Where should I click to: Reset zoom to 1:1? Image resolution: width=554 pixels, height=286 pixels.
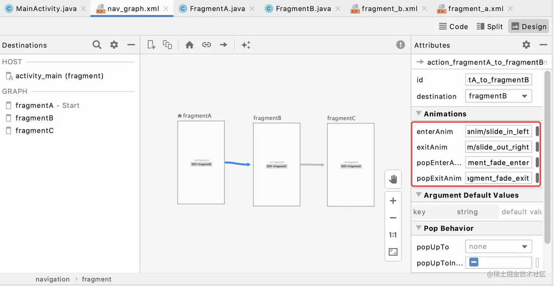(393, 235)
